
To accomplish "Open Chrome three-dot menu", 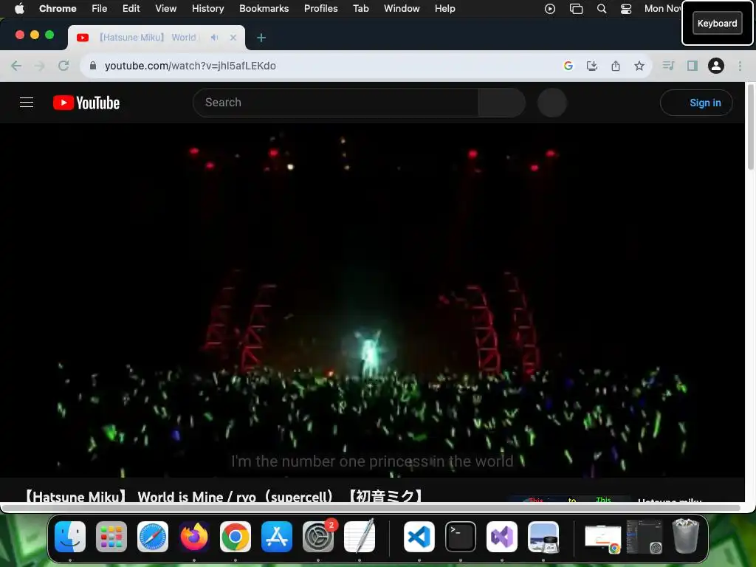I will pyautogui.click(x=740, y=66).
